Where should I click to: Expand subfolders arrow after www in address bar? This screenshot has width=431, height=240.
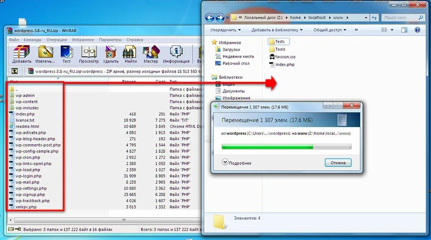point(347,18)
